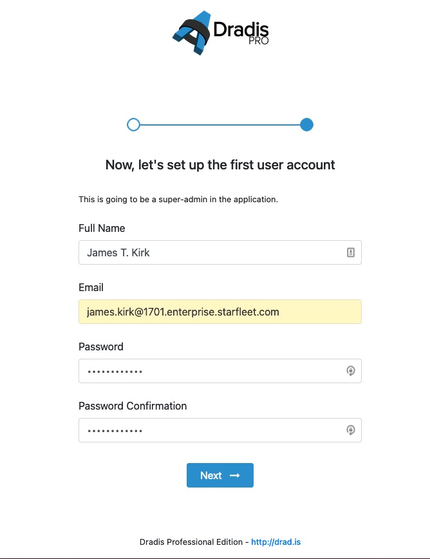Click the Next button
Screen dimensions: 430x559
(220, 475)
